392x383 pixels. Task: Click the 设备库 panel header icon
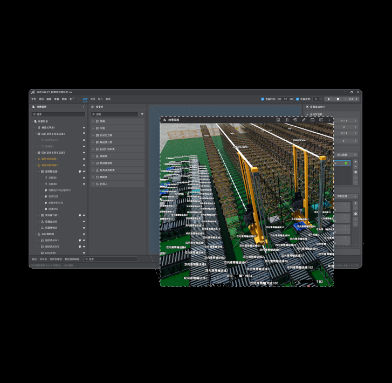[92, 107]
